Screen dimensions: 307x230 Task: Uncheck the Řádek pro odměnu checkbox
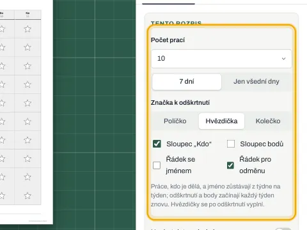[230, 165]
